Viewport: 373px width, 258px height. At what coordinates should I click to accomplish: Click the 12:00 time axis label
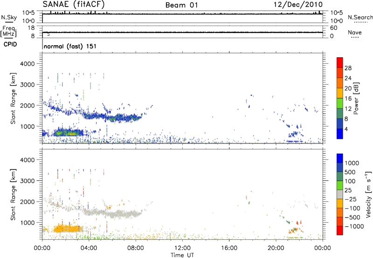click(182, 248)
